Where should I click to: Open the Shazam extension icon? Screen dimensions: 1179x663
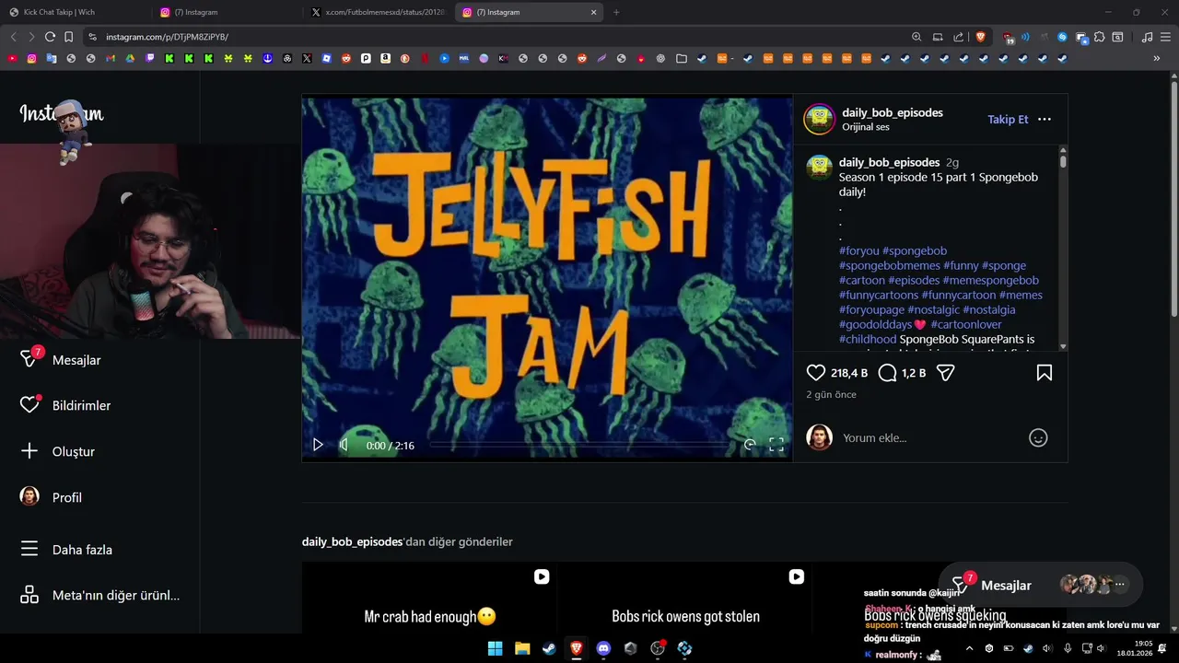[1062, 37]
